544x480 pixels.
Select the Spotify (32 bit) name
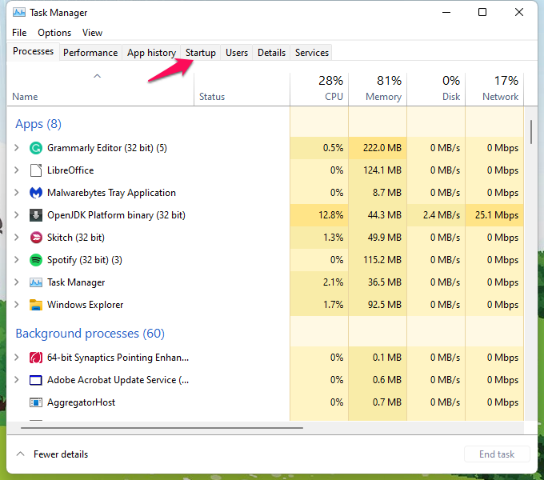85,260
